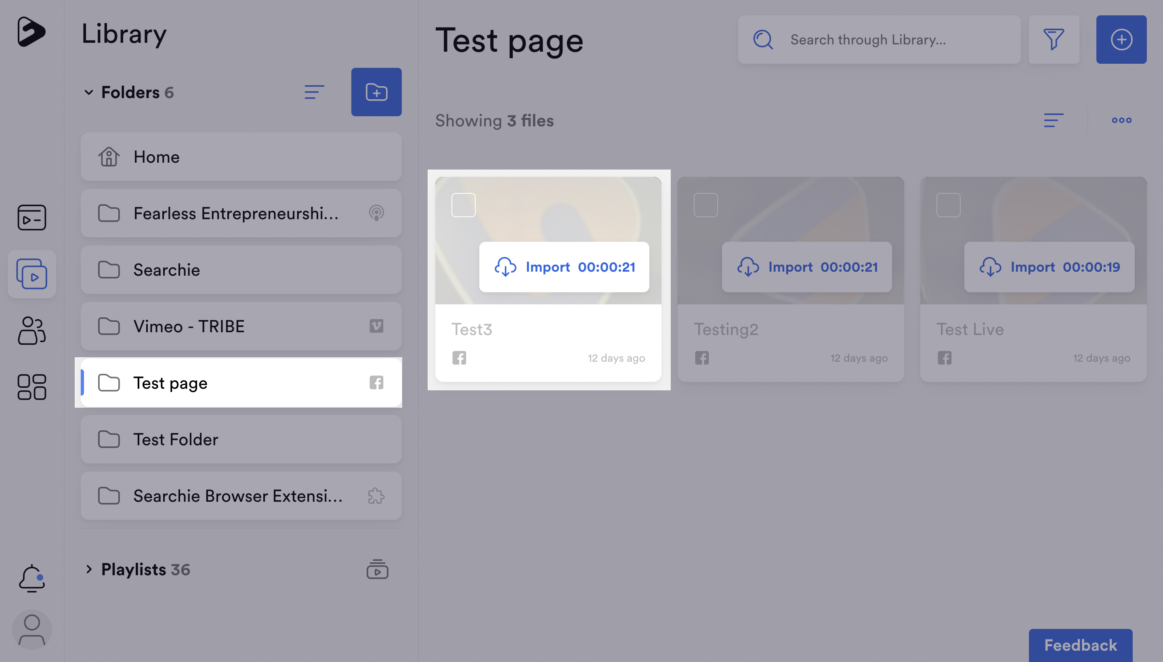Image resolution: width=1163 pixels, height=662 pixels.
Task: Collapse the Folders section chevron
Action: pyautogui.click(x=89, y=92)
